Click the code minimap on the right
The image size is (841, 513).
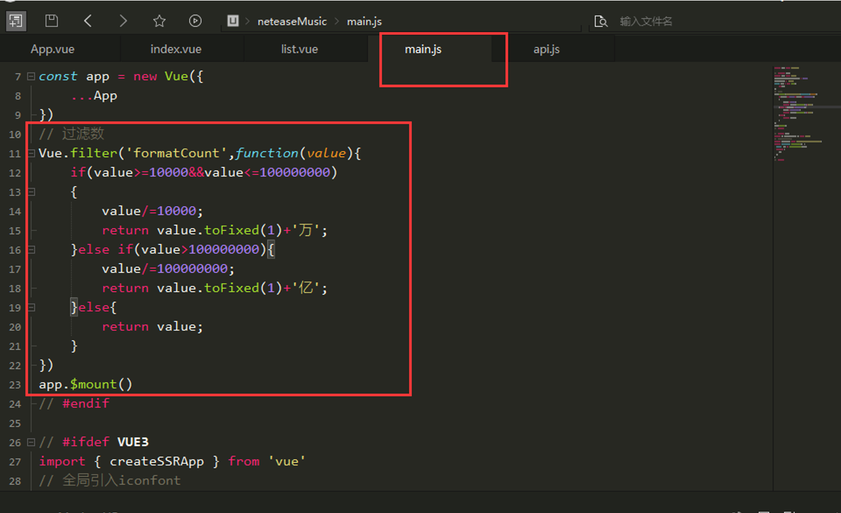pos(807,114)
